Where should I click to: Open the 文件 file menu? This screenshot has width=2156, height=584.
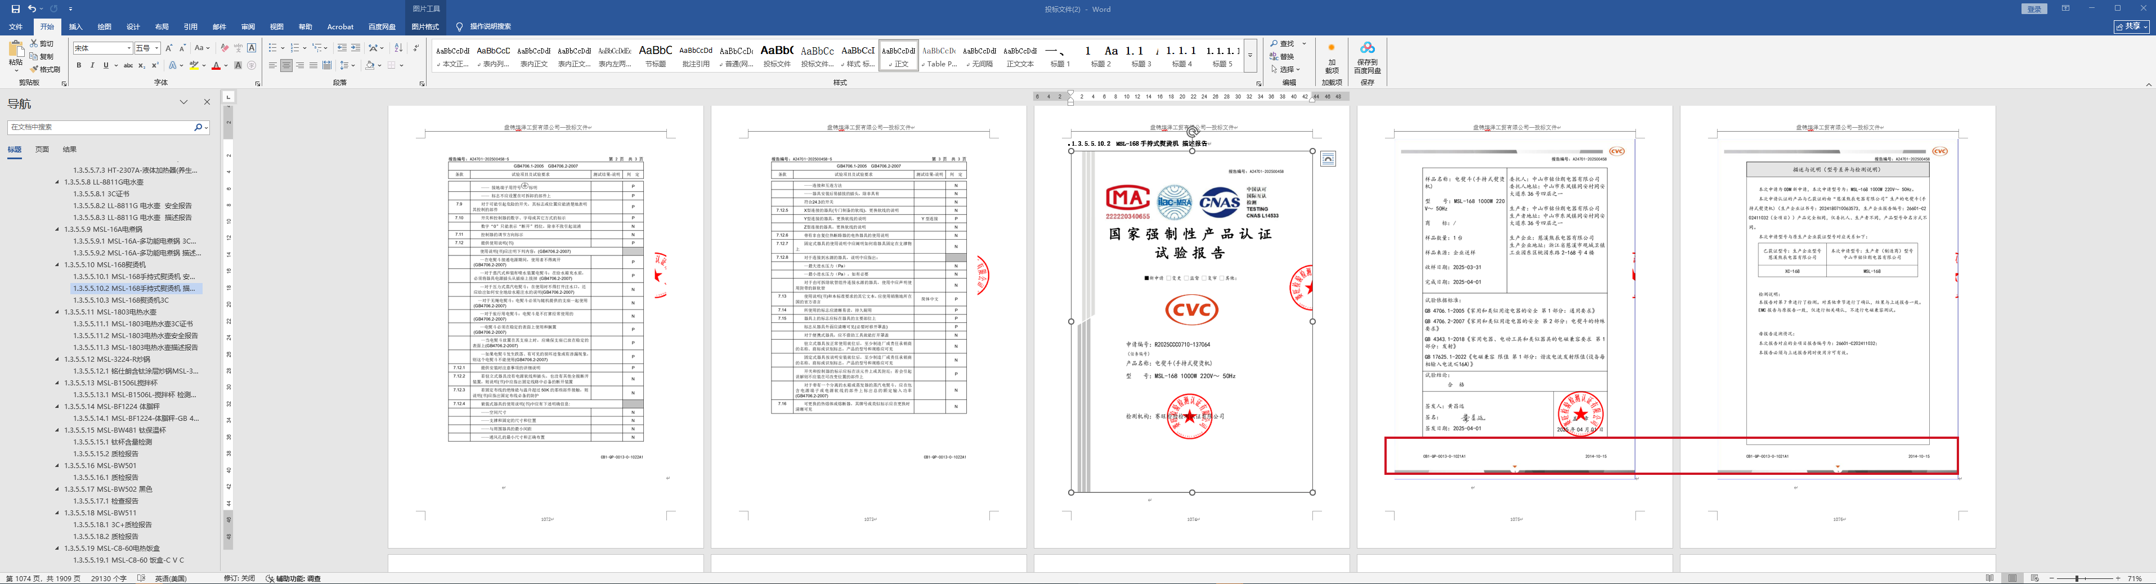16,27
